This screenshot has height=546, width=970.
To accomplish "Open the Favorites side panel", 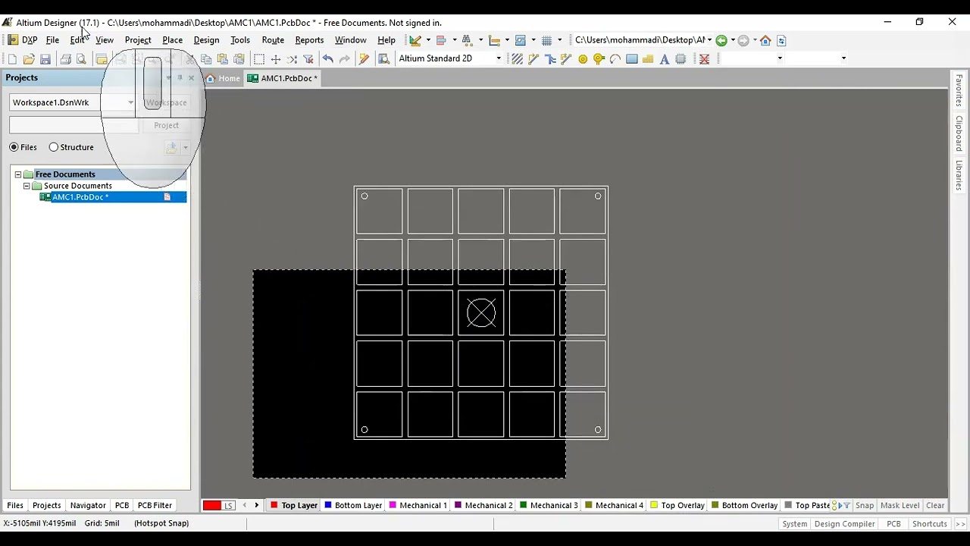I will (x=959, y=91).
